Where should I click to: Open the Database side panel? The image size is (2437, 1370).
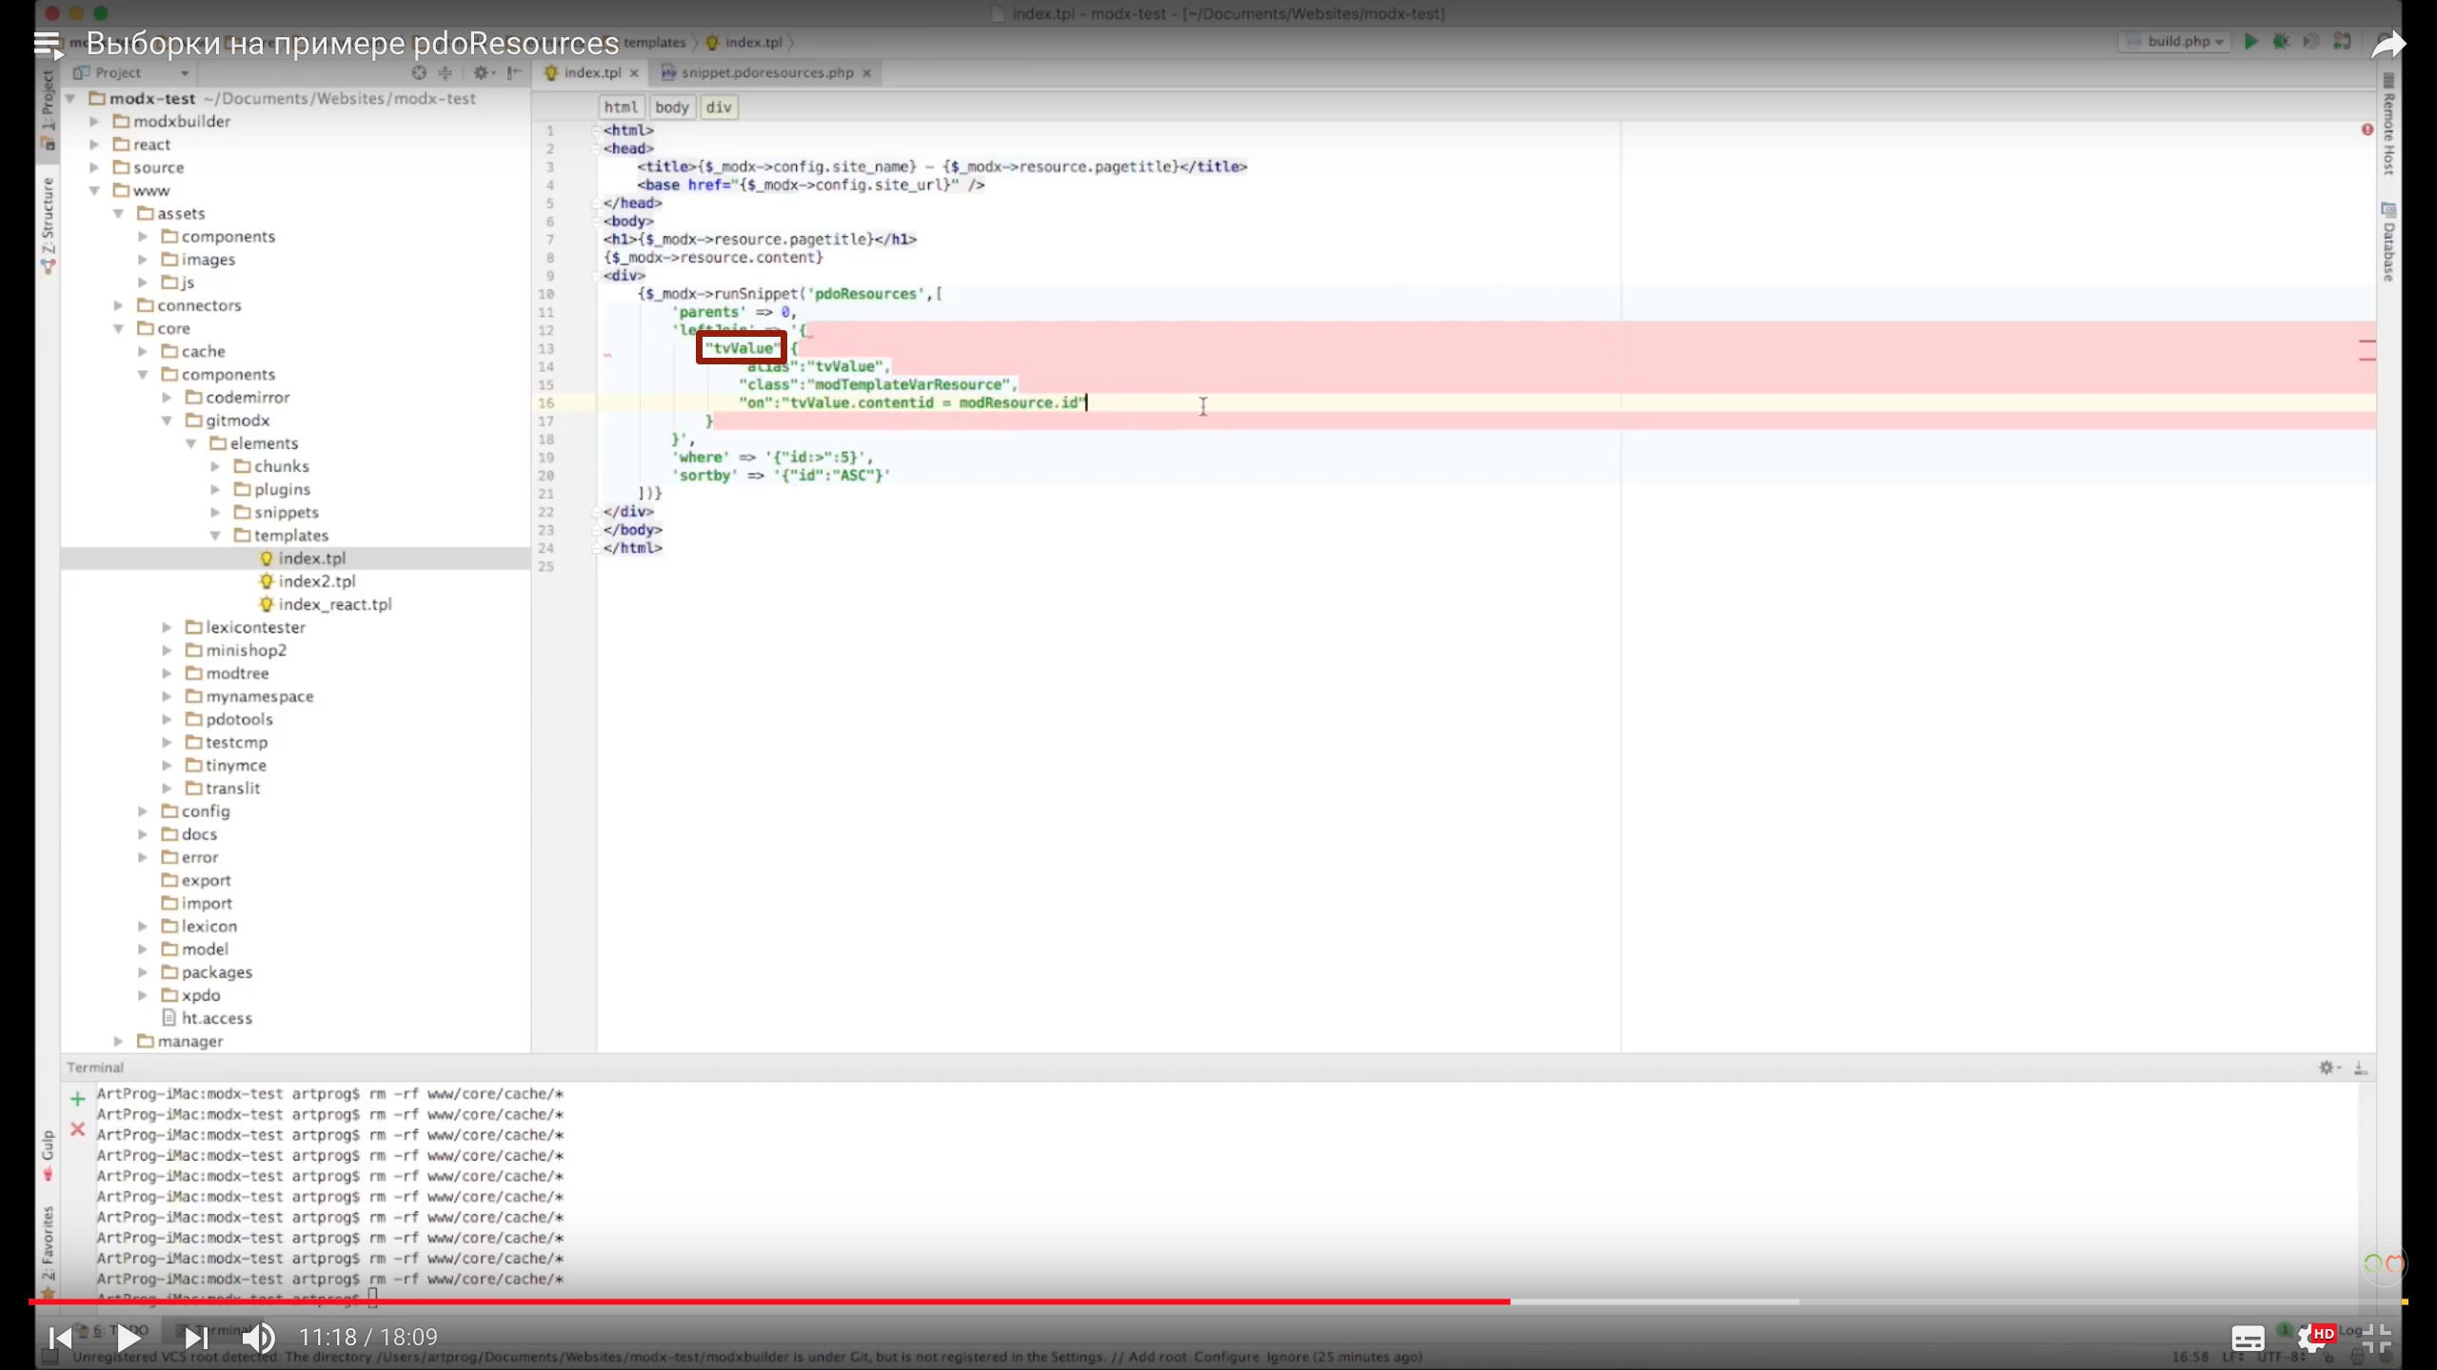click(2388, 243)
